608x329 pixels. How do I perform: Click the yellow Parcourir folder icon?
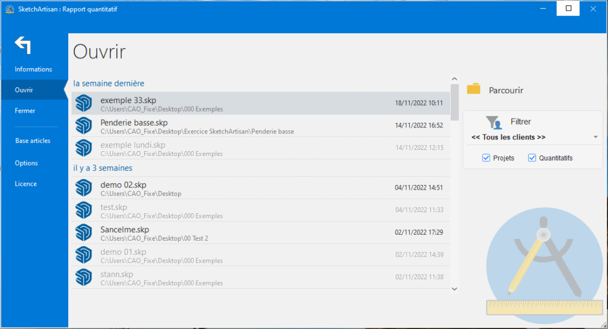pos(473,89)
